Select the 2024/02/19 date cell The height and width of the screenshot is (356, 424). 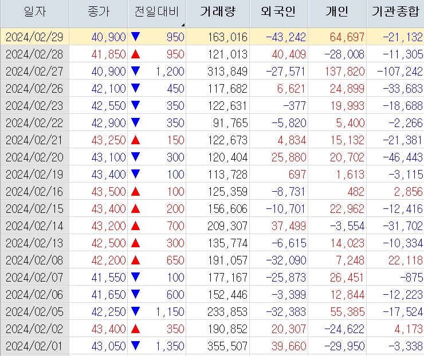pos(34,175)
